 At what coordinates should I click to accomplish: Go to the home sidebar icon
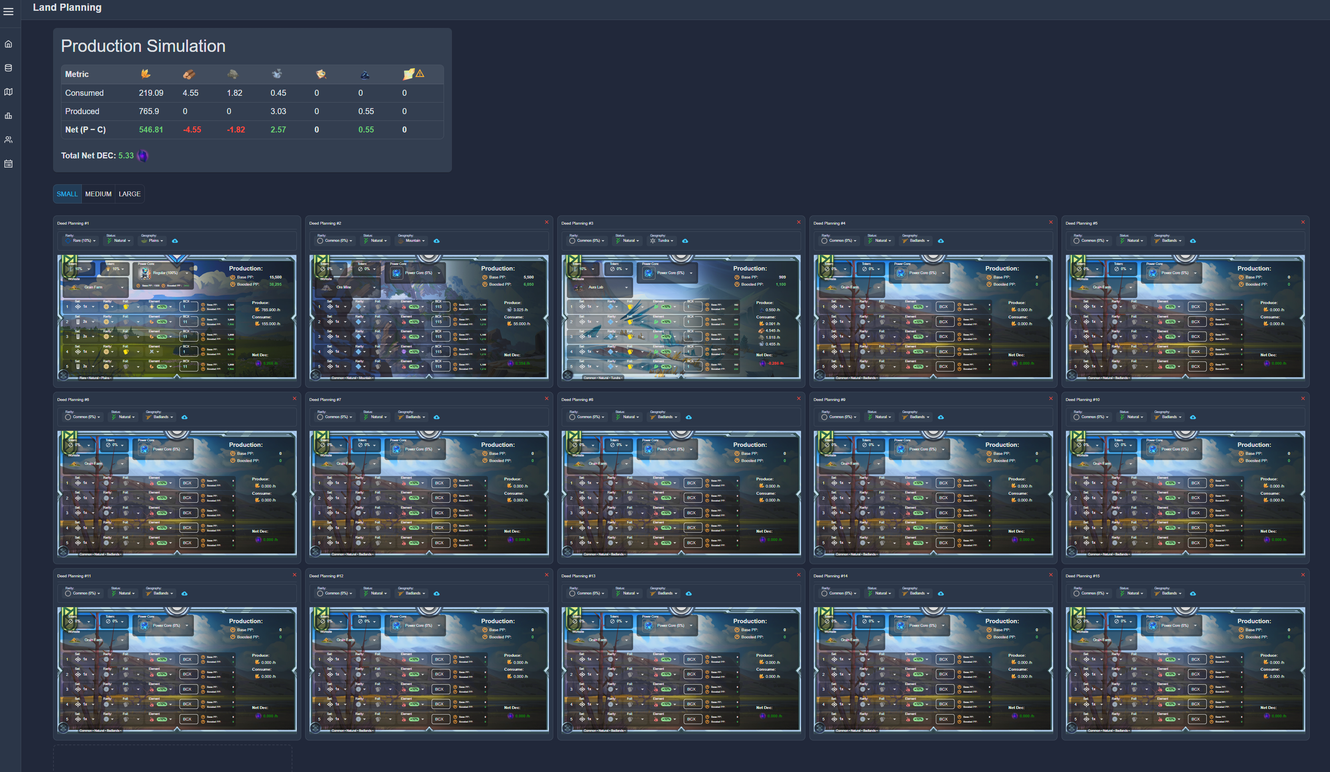(x=8, y=44)
